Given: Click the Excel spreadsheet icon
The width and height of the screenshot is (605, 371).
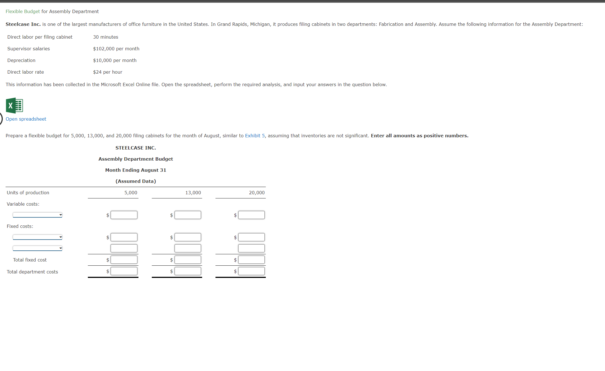Looking at the screenshot, I should [14, 106].
